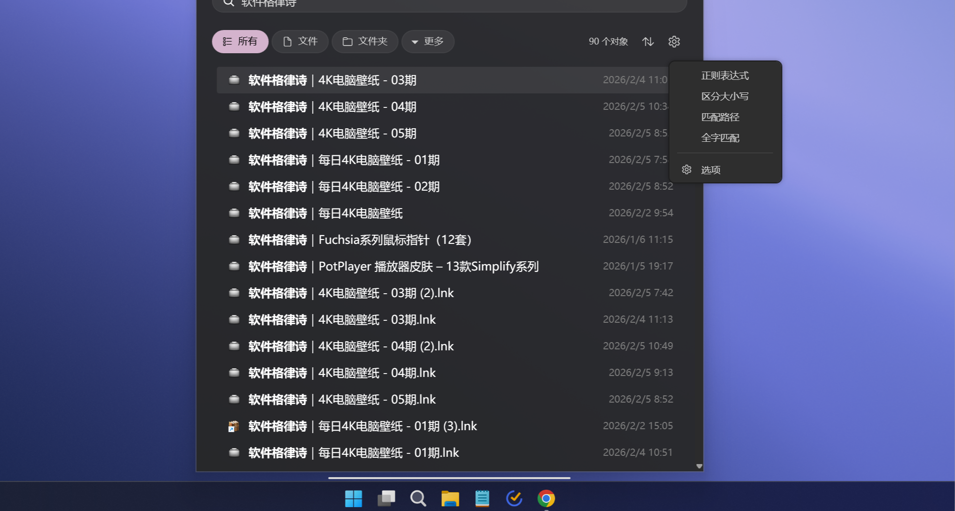Click the gear icon beside 选项 in the menu

pyautogui.click(x=687, y=169)
